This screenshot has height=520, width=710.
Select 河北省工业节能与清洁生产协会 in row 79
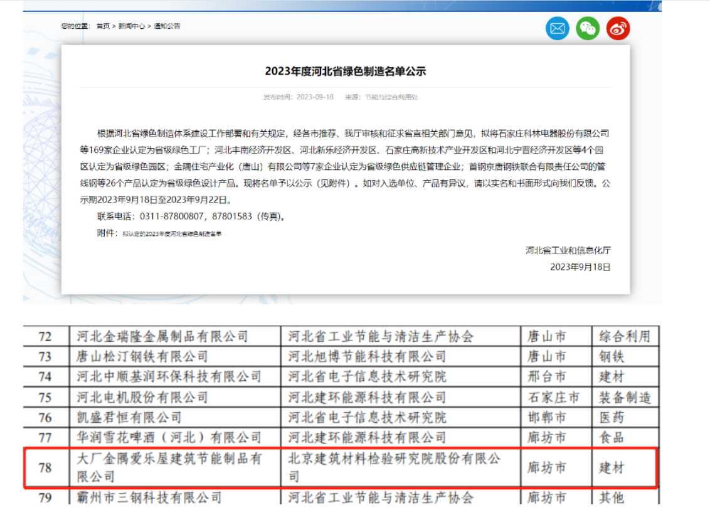pyautogui.click(x=401, y=497)
